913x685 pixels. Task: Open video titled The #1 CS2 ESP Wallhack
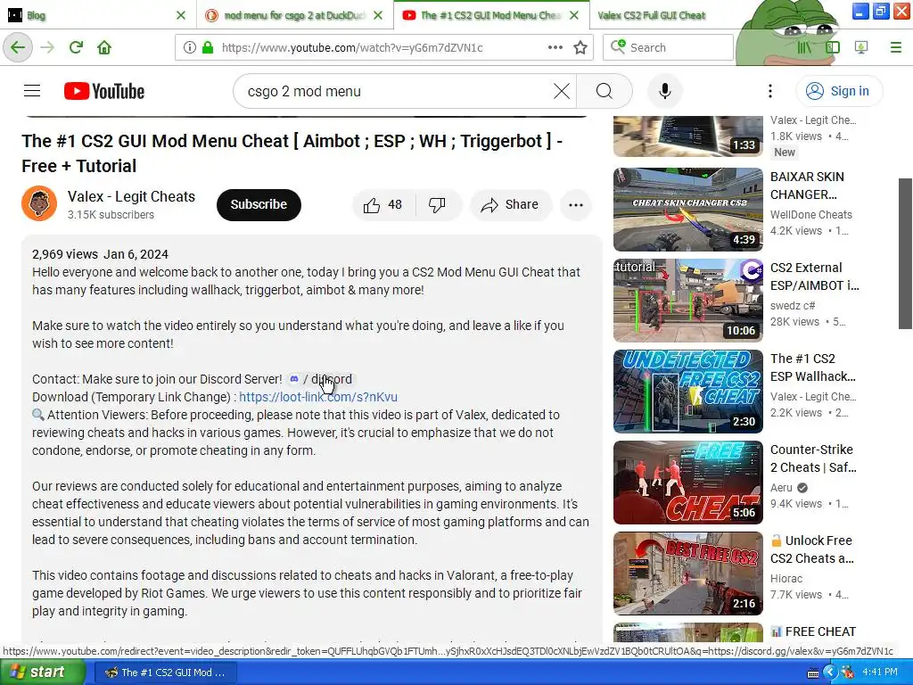(813, 367)
